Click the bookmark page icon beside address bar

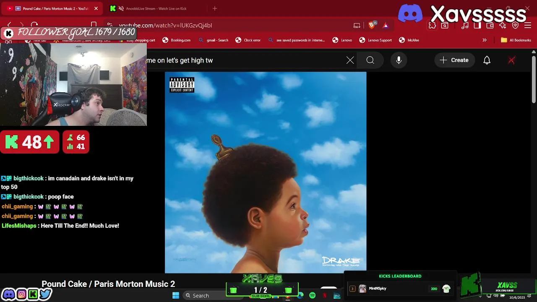pos(94,25)
